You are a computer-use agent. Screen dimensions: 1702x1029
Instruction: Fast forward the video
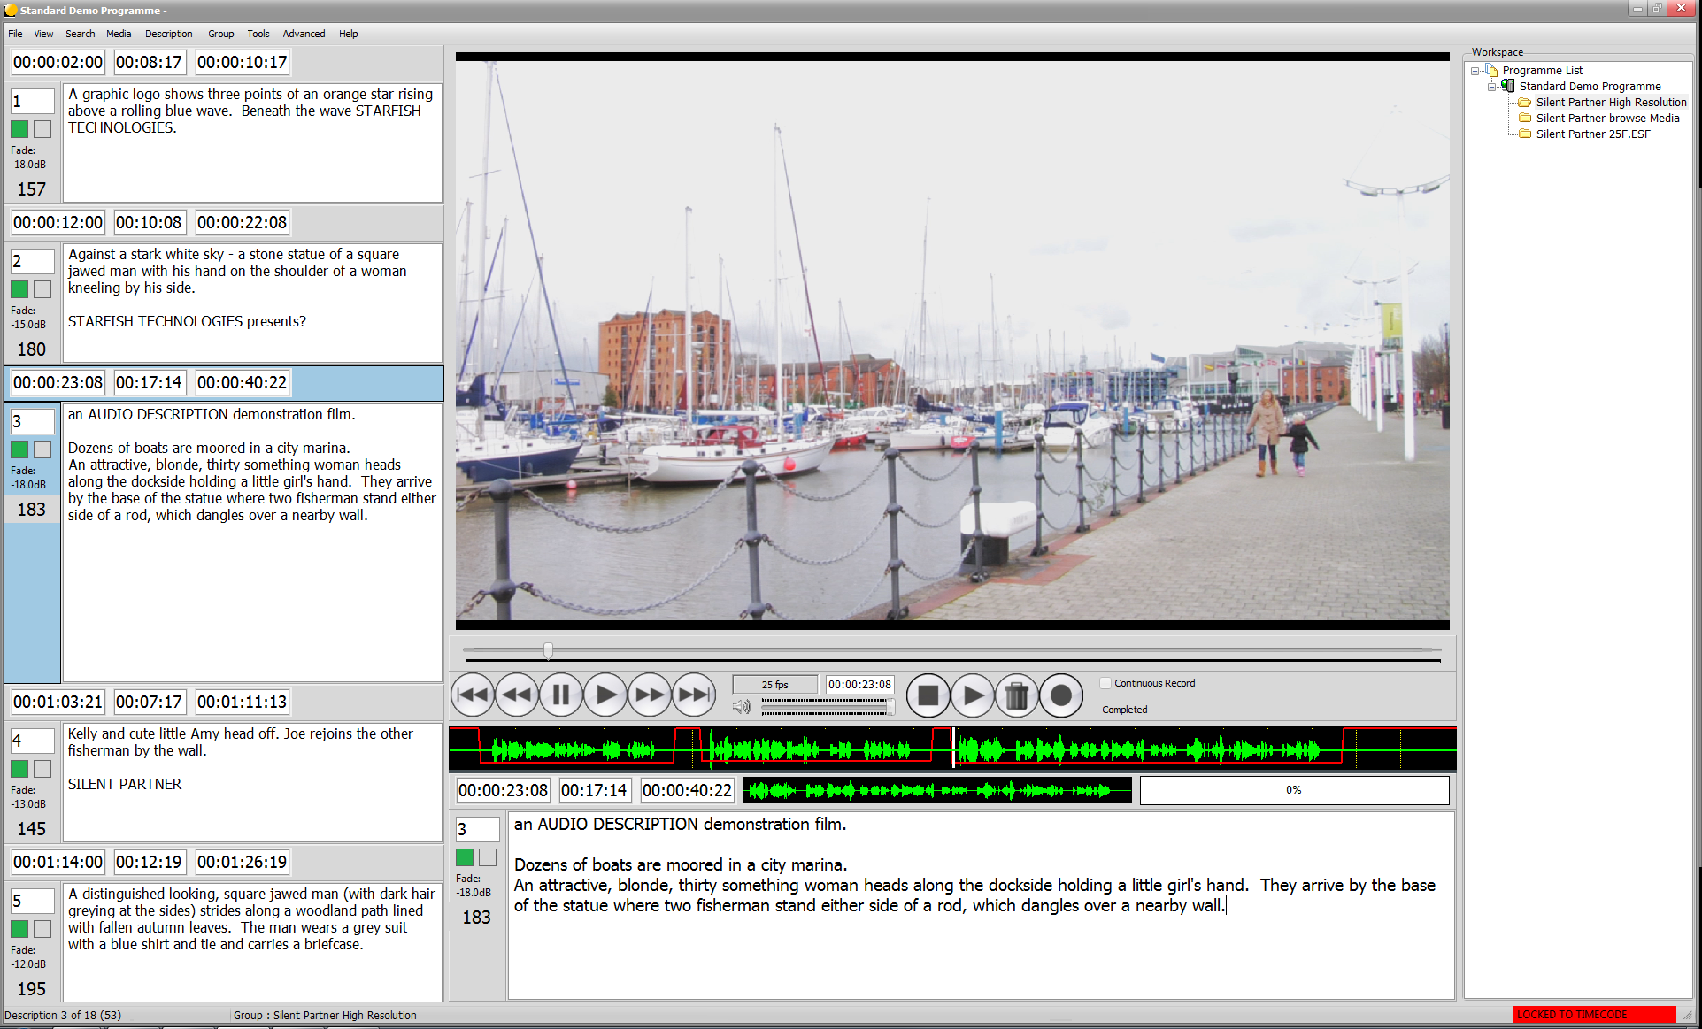pyautogui.click(x=650, y=695)
